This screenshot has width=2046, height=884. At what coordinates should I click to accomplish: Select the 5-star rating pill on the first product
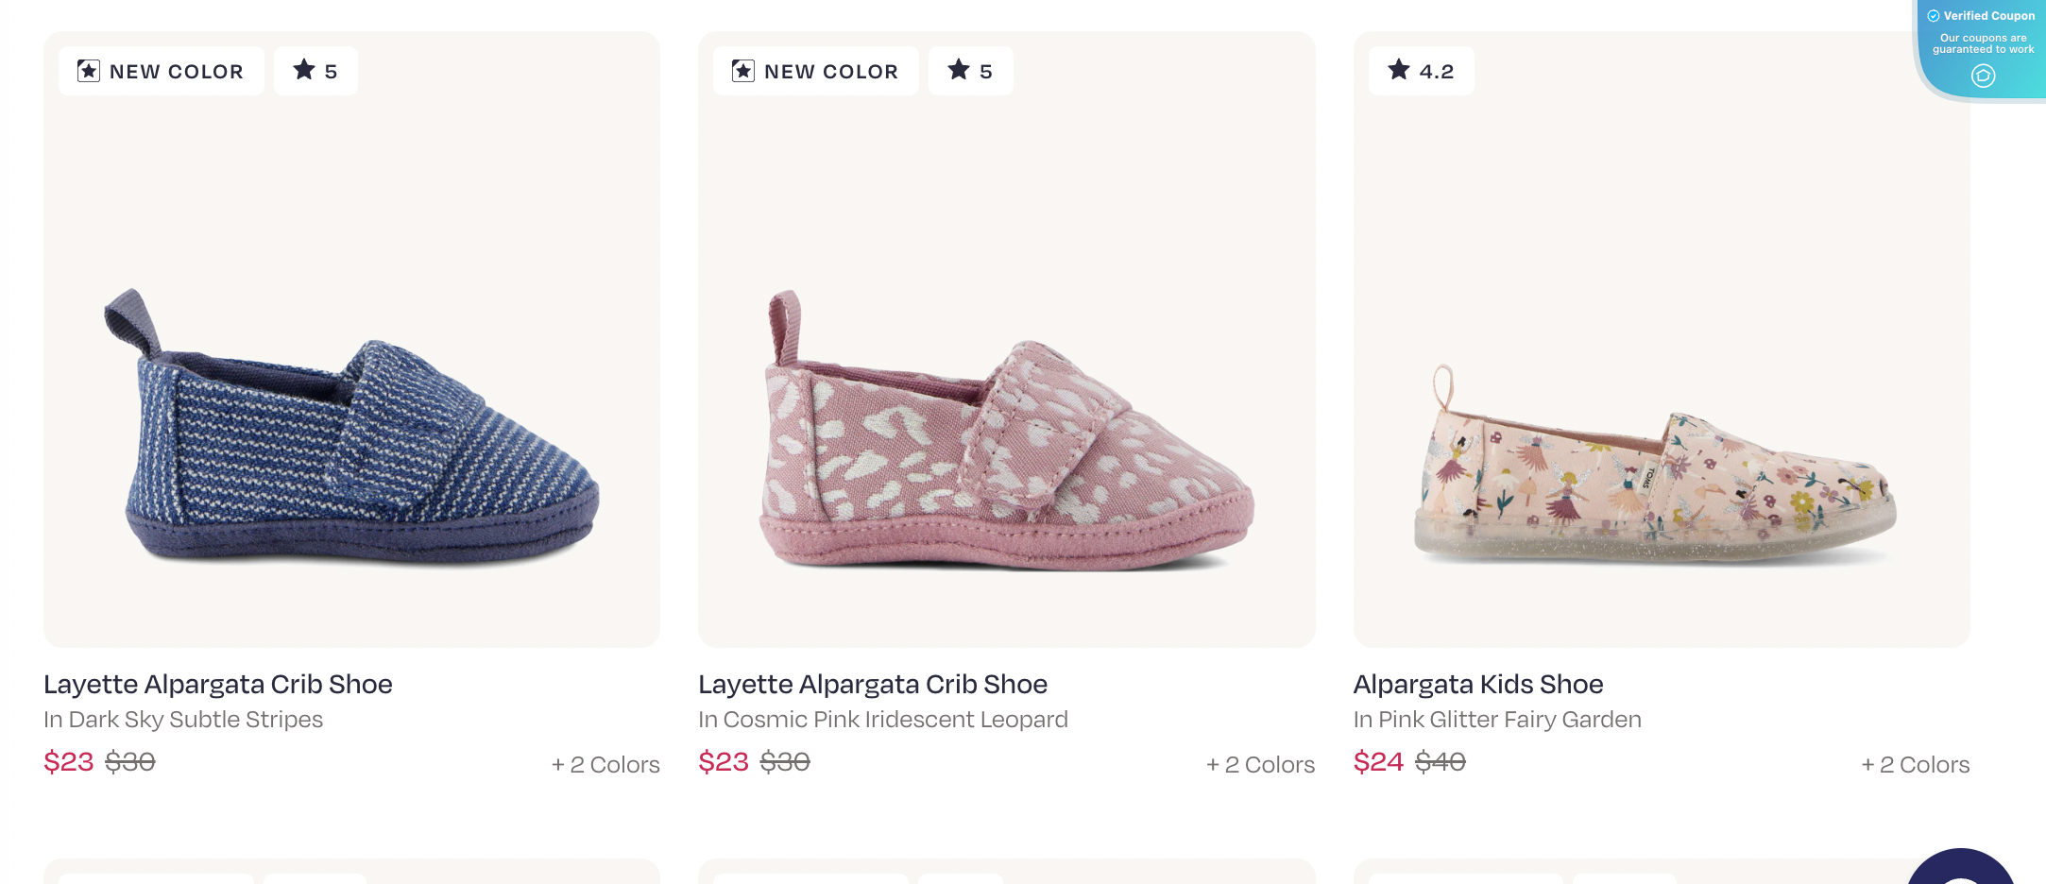pos(315,70)
